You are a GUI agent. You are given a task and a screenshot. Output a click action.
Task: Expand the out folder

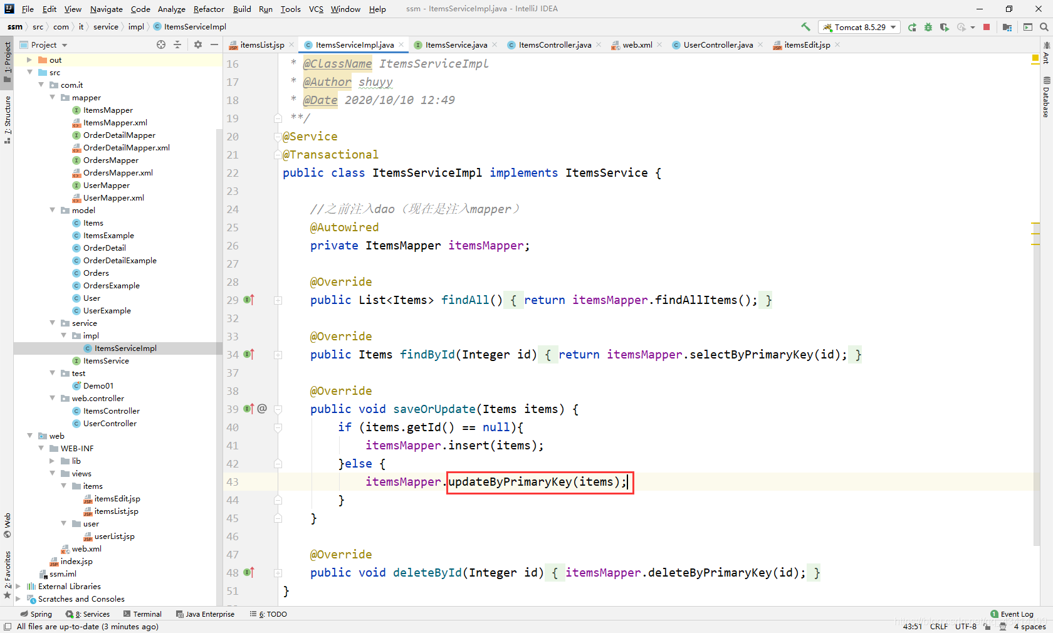pyautogui.click(x=29, y=60)
